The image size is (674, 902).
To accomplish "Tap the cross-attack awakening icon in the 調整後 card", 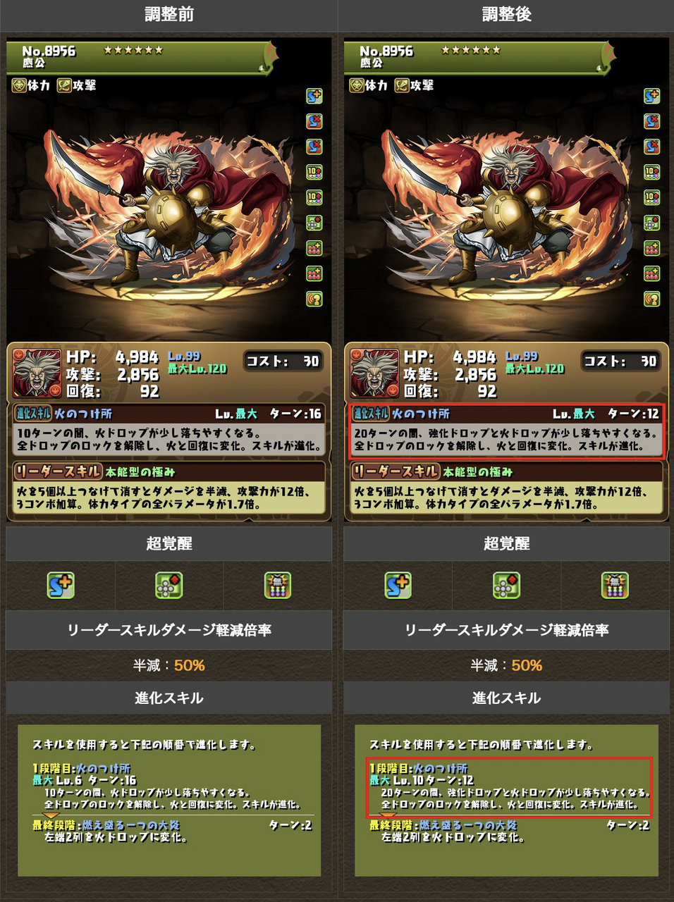I will click(652, 223).
